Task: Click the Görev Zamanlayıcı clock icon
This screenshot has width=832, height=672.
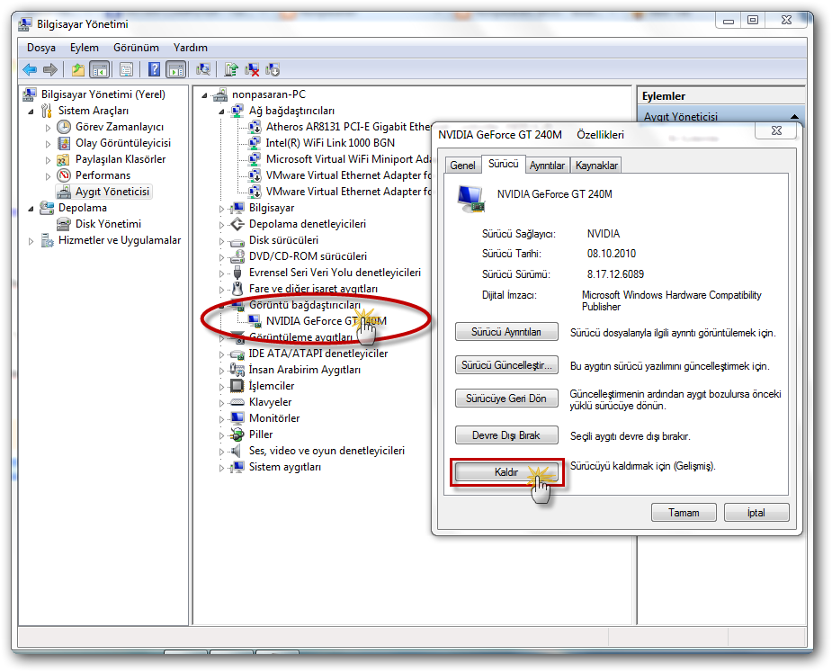Action: 64,126
